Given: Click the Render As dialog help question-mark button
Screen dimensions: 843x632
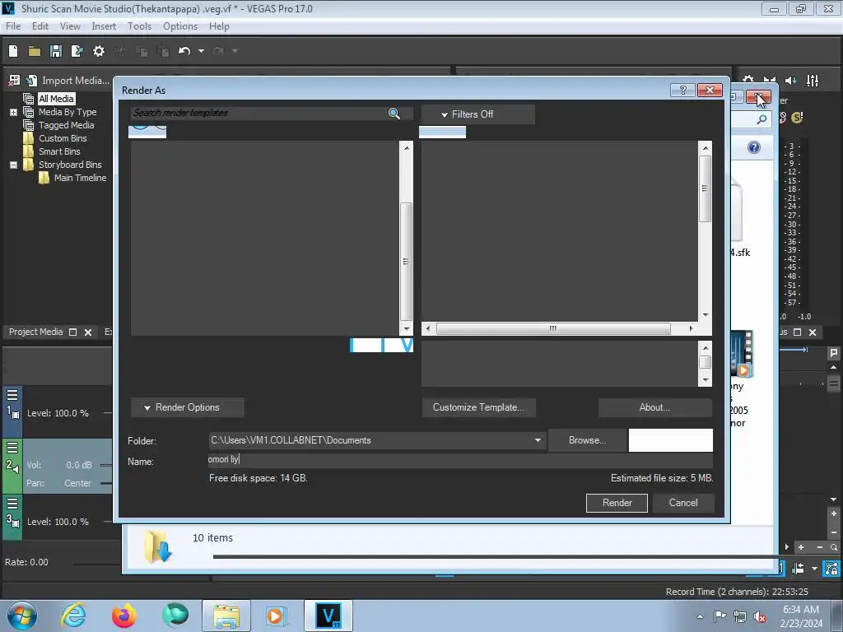Looking at the screenshot, I should [x=682, y=90].
